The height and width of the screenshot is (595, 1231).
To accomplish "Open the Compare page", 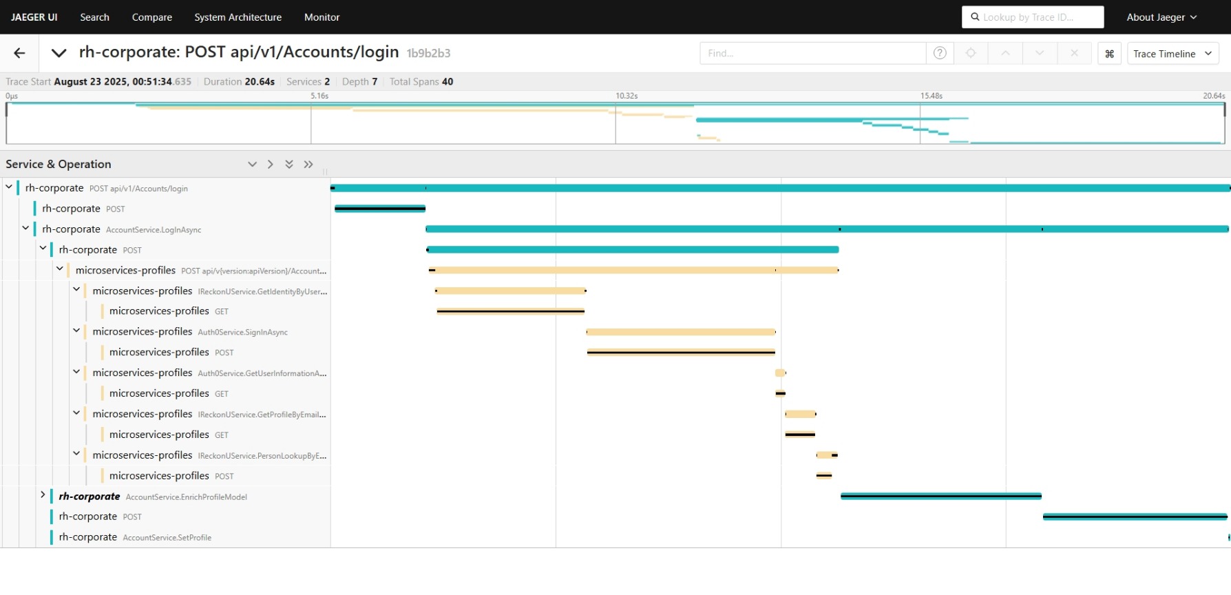I will pos(151,17).
